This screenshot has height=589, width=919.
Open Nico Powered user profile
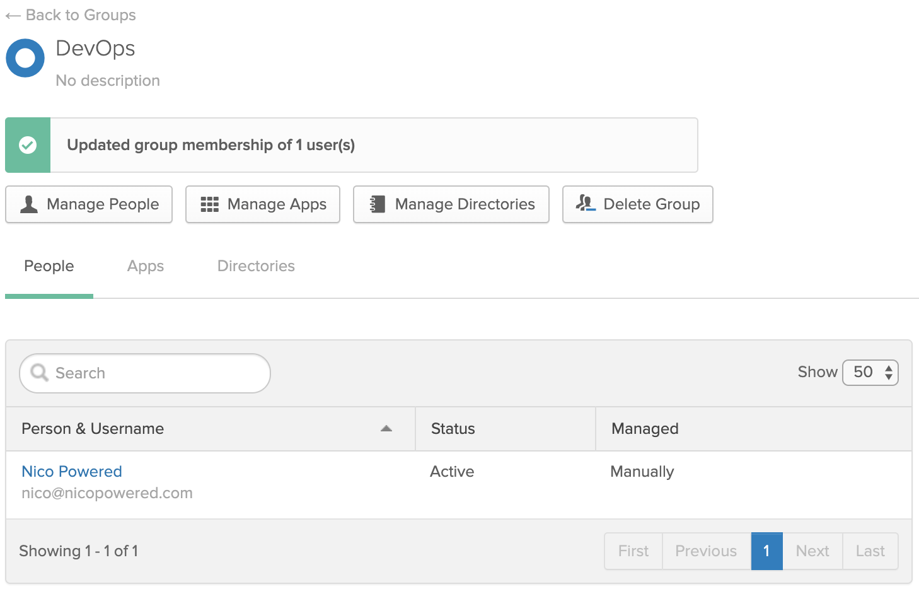point(72,472)
